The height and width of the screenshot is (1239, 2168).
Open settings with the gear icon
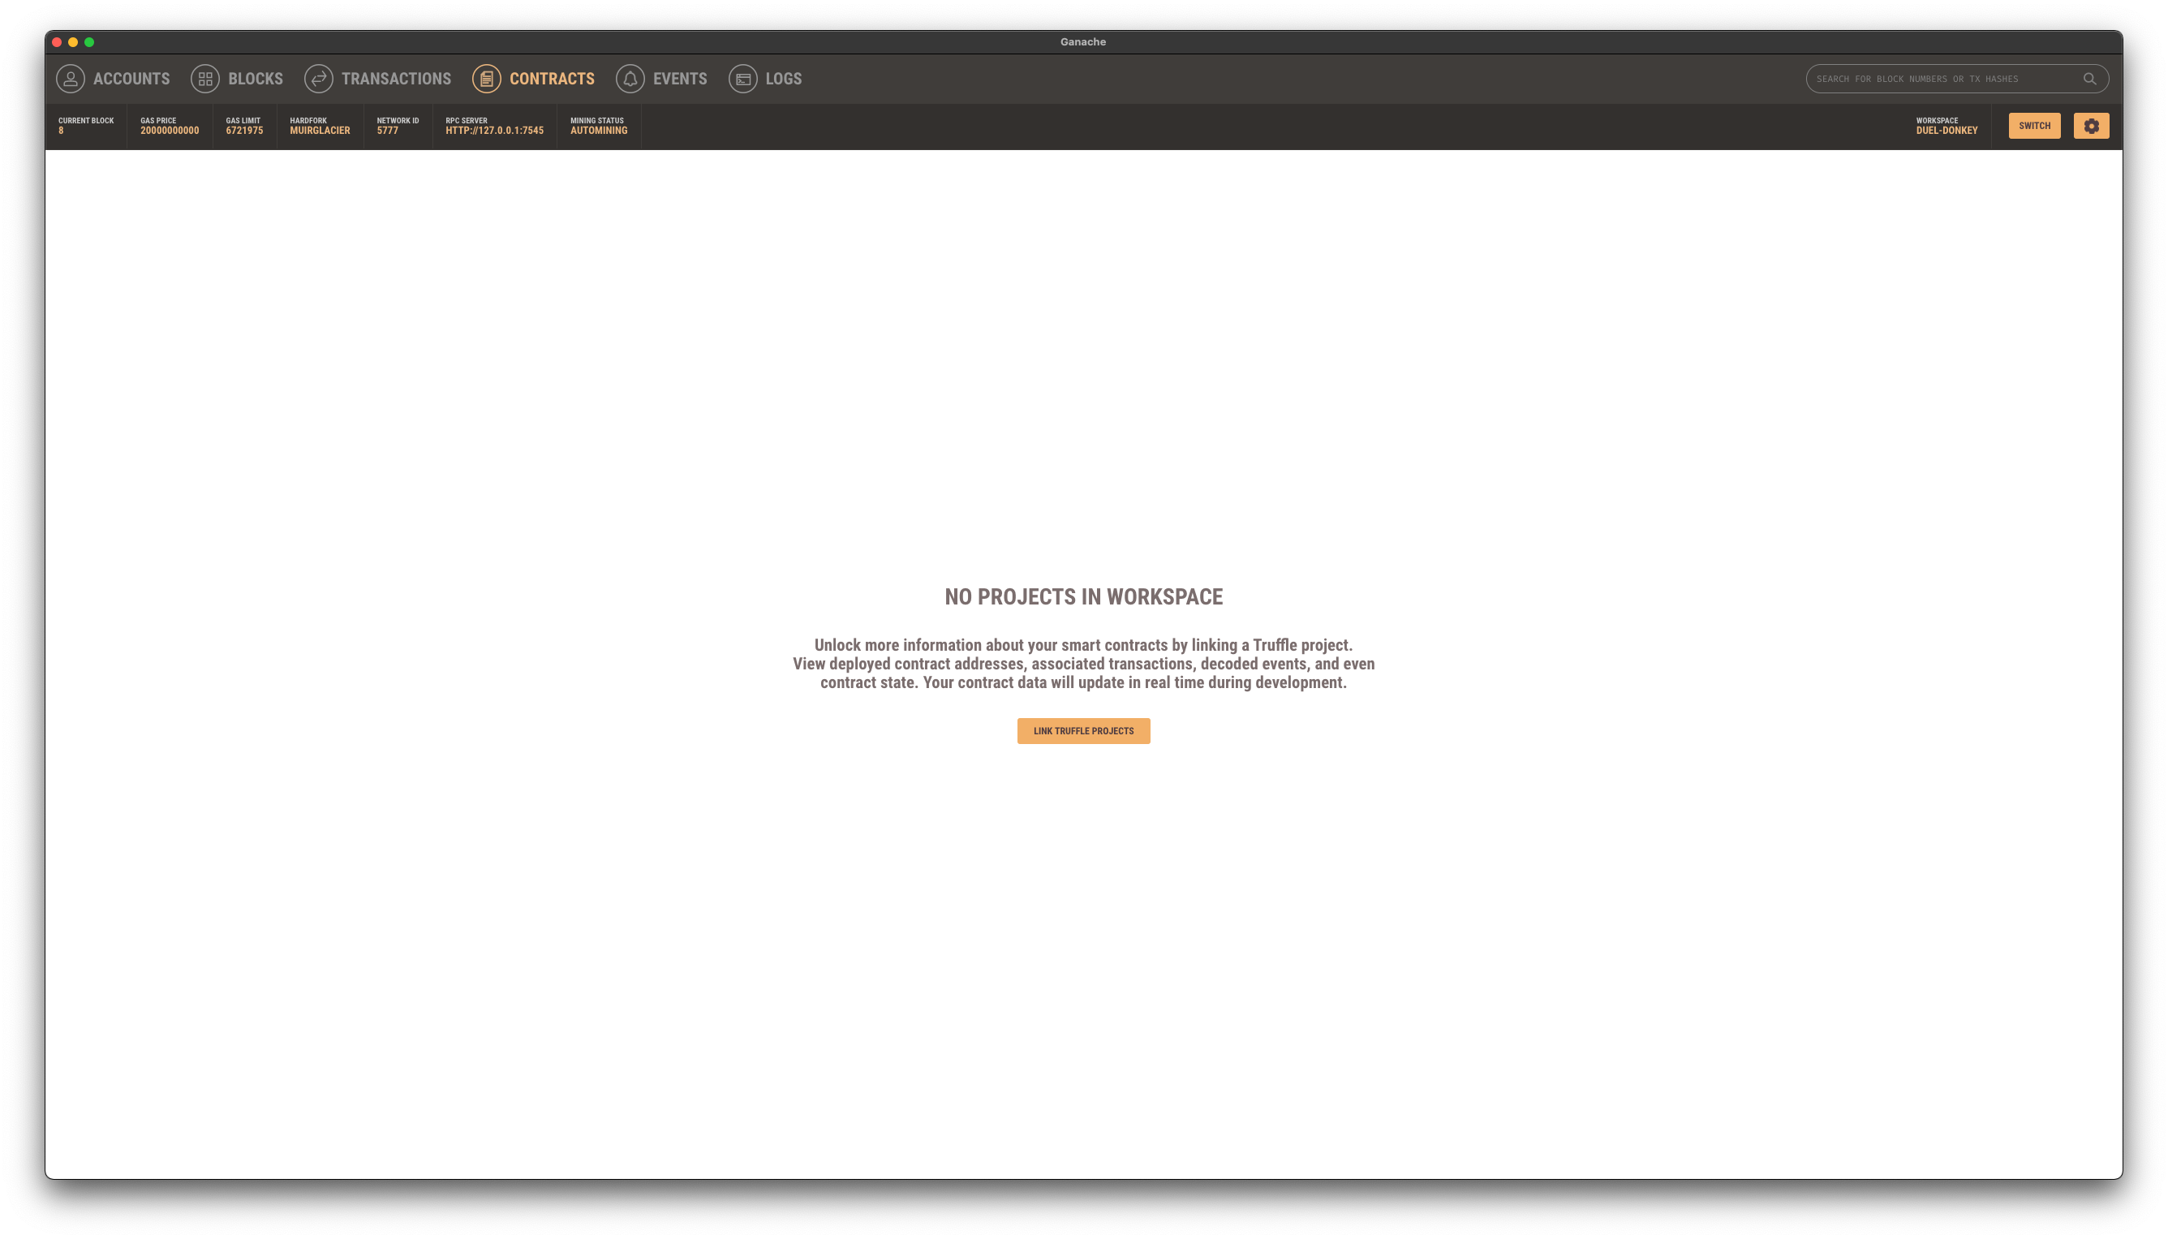[2091, 126]
